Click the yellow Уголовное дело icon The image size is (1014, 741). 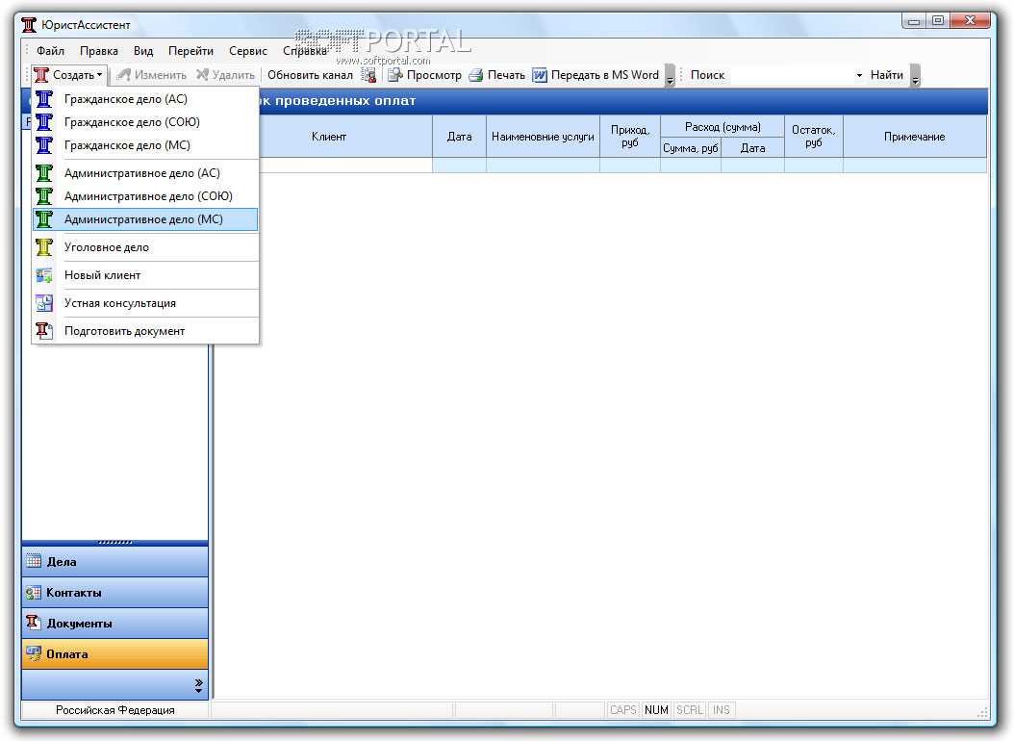coord(44,247)
